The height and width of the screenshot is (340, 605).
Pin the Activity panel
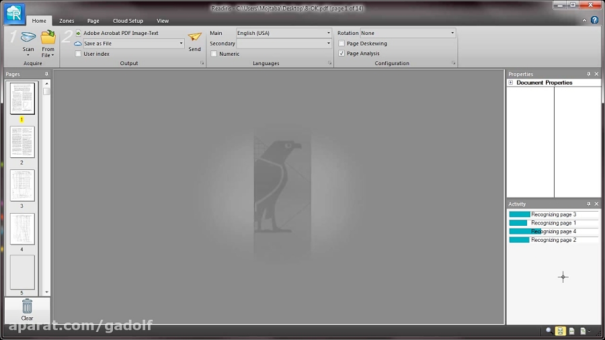588,204
